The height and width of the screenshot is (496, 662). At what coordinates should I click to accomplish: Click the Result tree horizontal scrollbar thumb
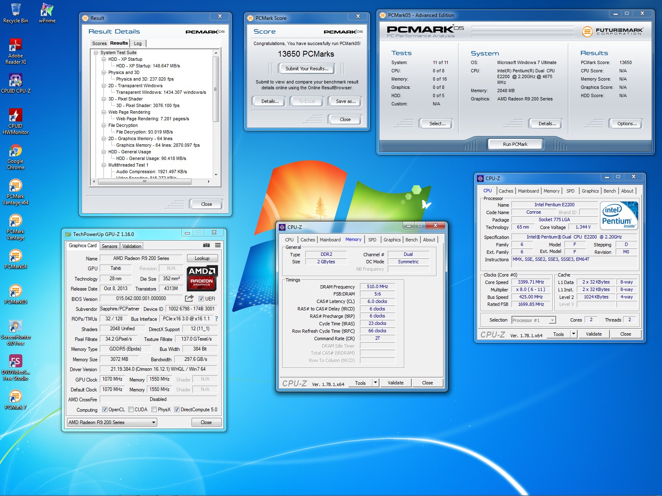coord(145,181)
